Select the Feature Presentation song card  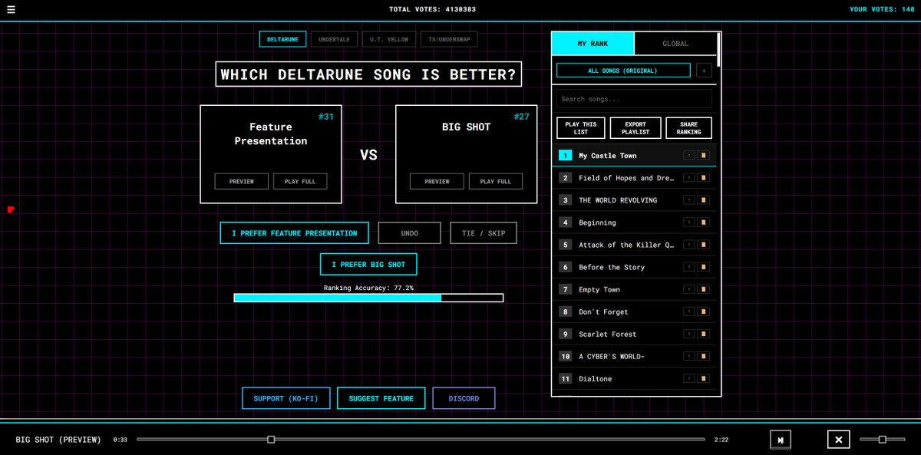(271, 154)
